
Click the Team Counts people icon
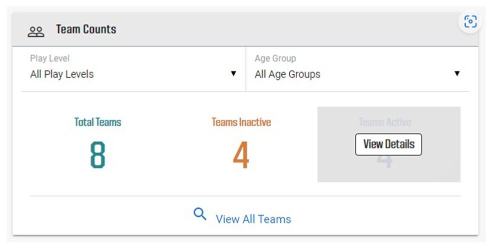coord(36,31)
